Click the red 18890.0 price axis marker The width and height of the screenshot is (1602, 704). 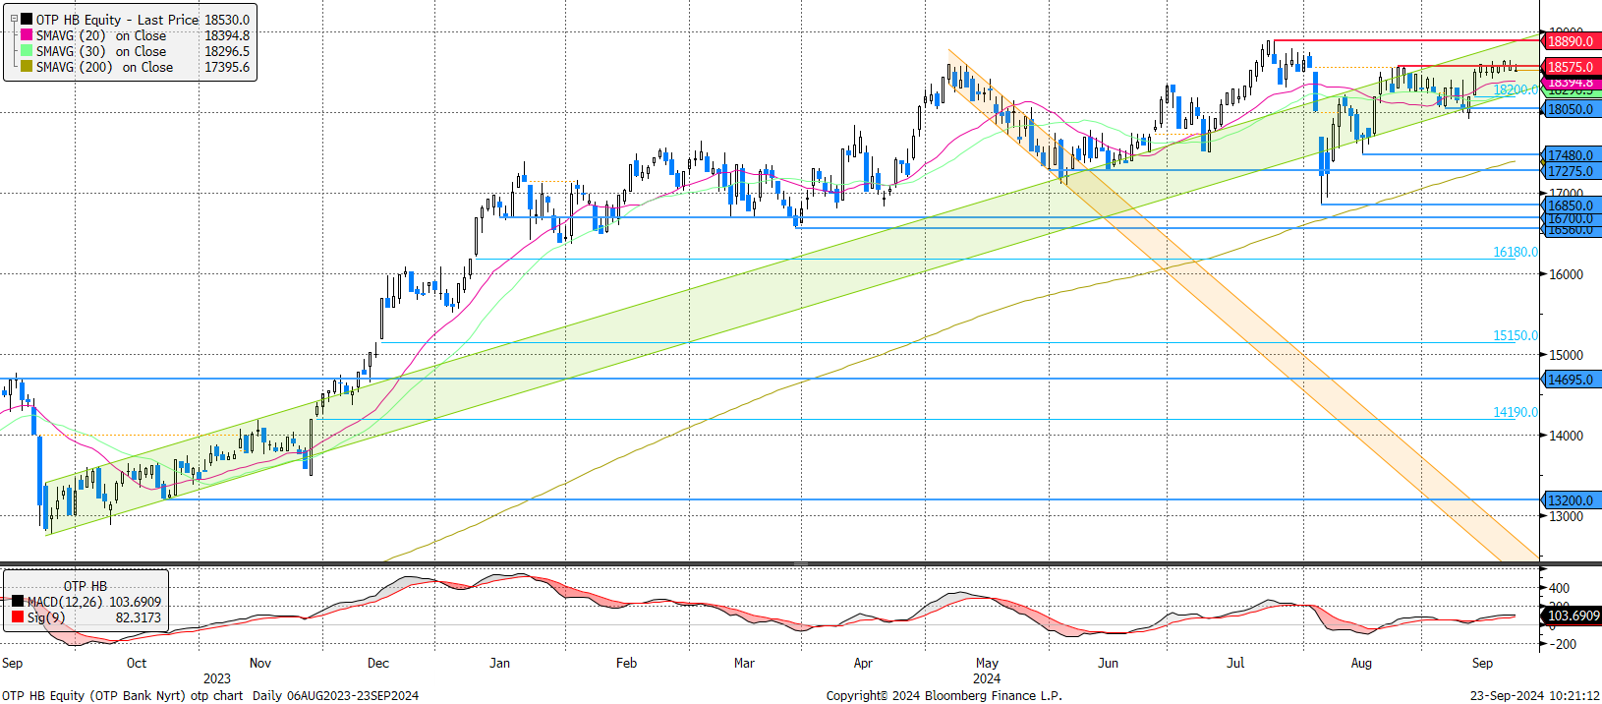coord(1571,41)
